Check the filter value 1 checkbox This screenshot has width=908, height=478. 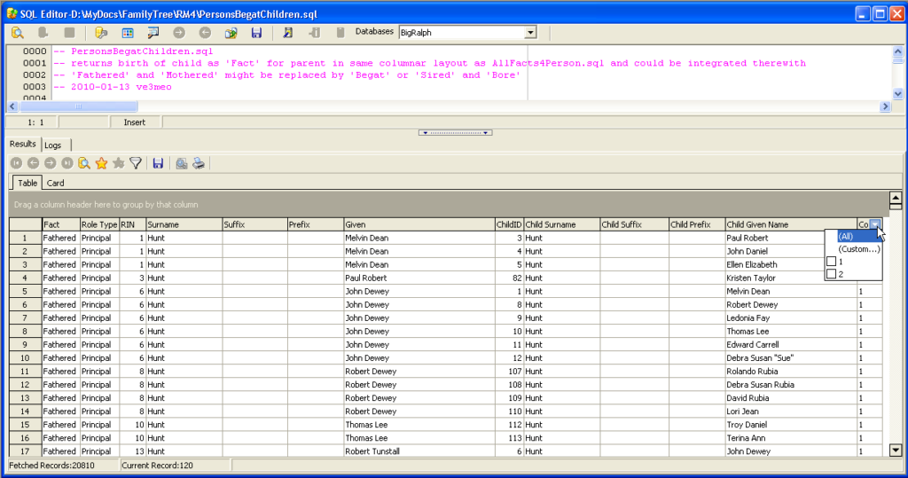coord(832,262)
